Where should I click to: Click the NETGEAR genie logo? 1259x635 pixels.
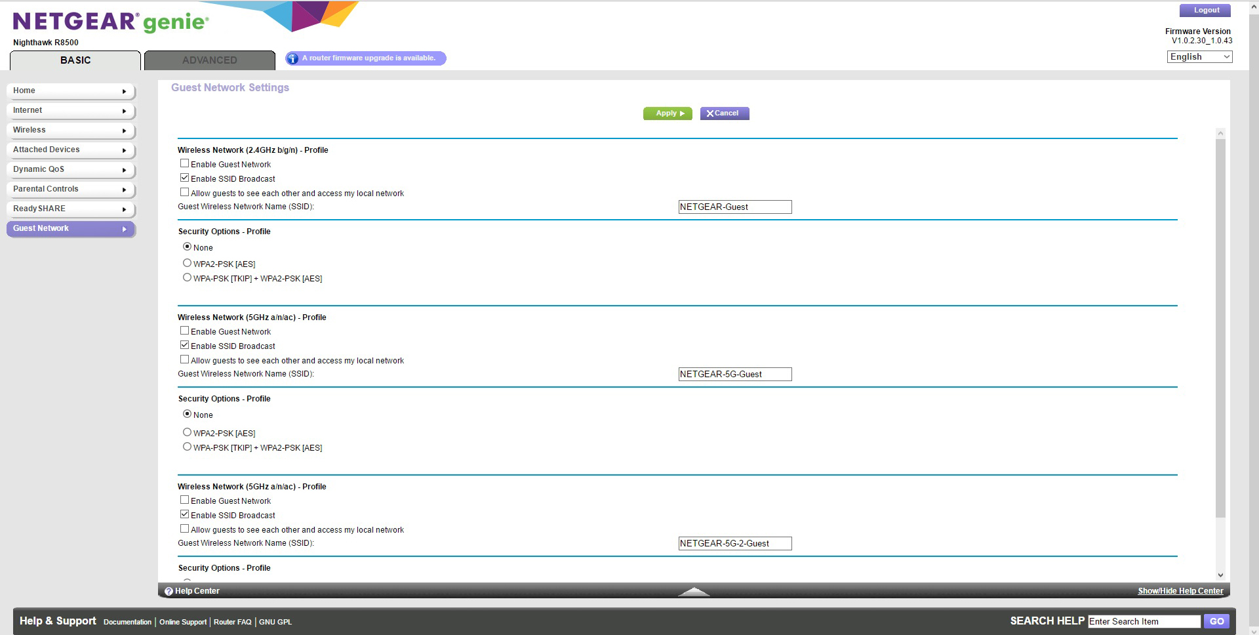pos(111,22)
